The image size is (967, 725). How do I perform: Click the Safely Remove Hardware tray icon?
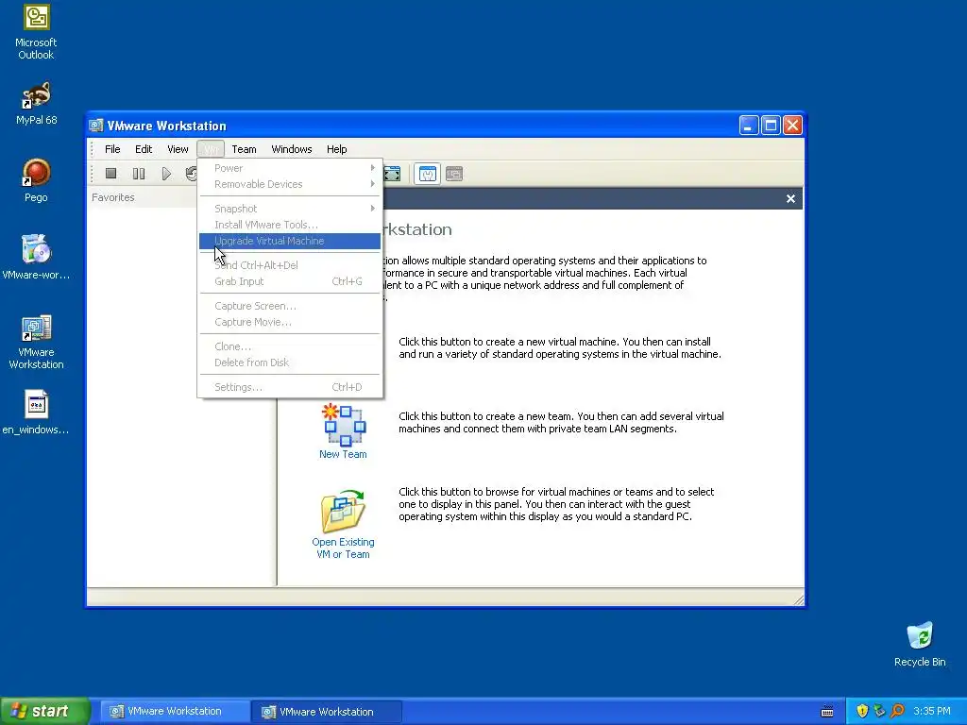(x=879, y=712)
